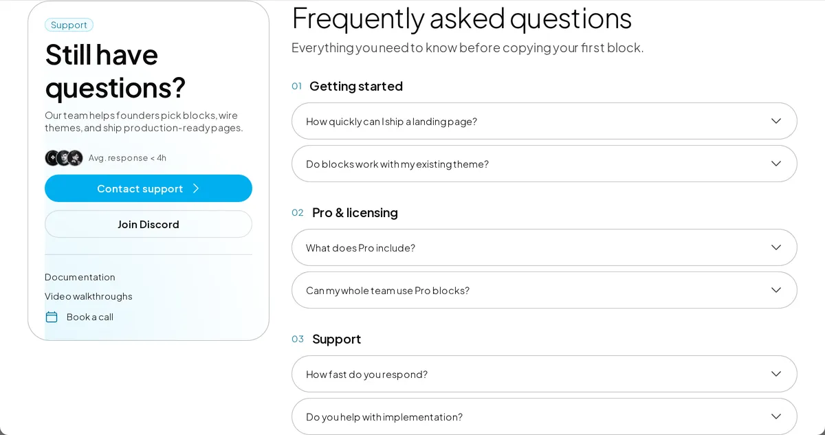825x435 pixels.
Task: Click the calendar icon beside Book a call
Action: point(52,317)
